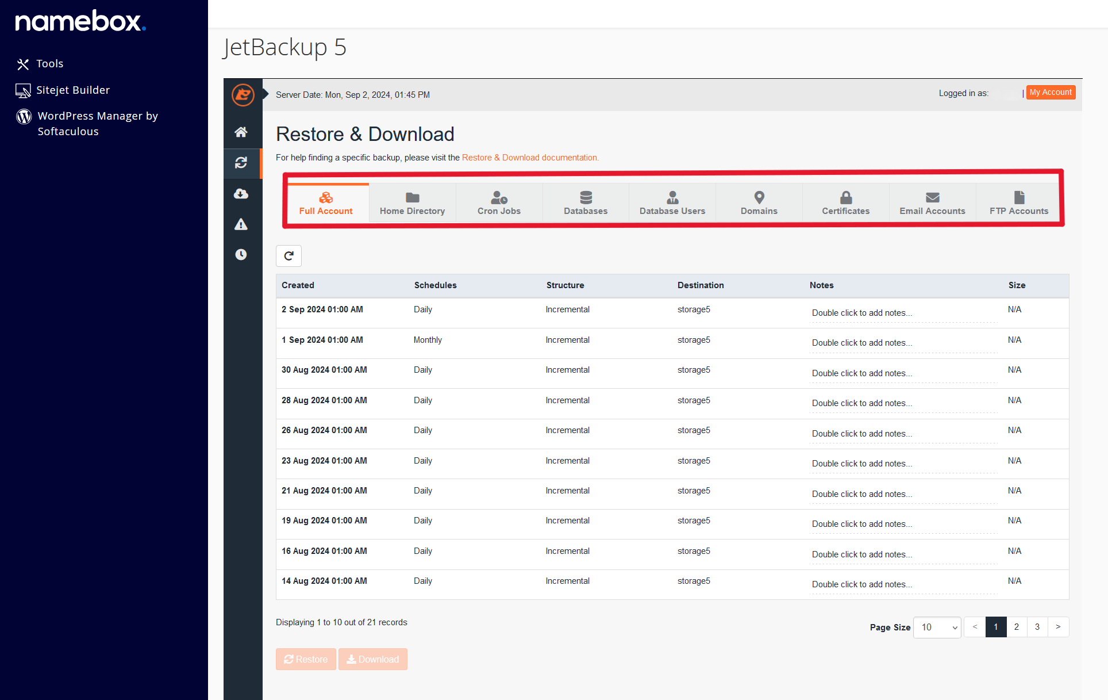Click the Cron Jobs user-clock icon
Screen dimensions: 1108x700
tap(499, 197)
